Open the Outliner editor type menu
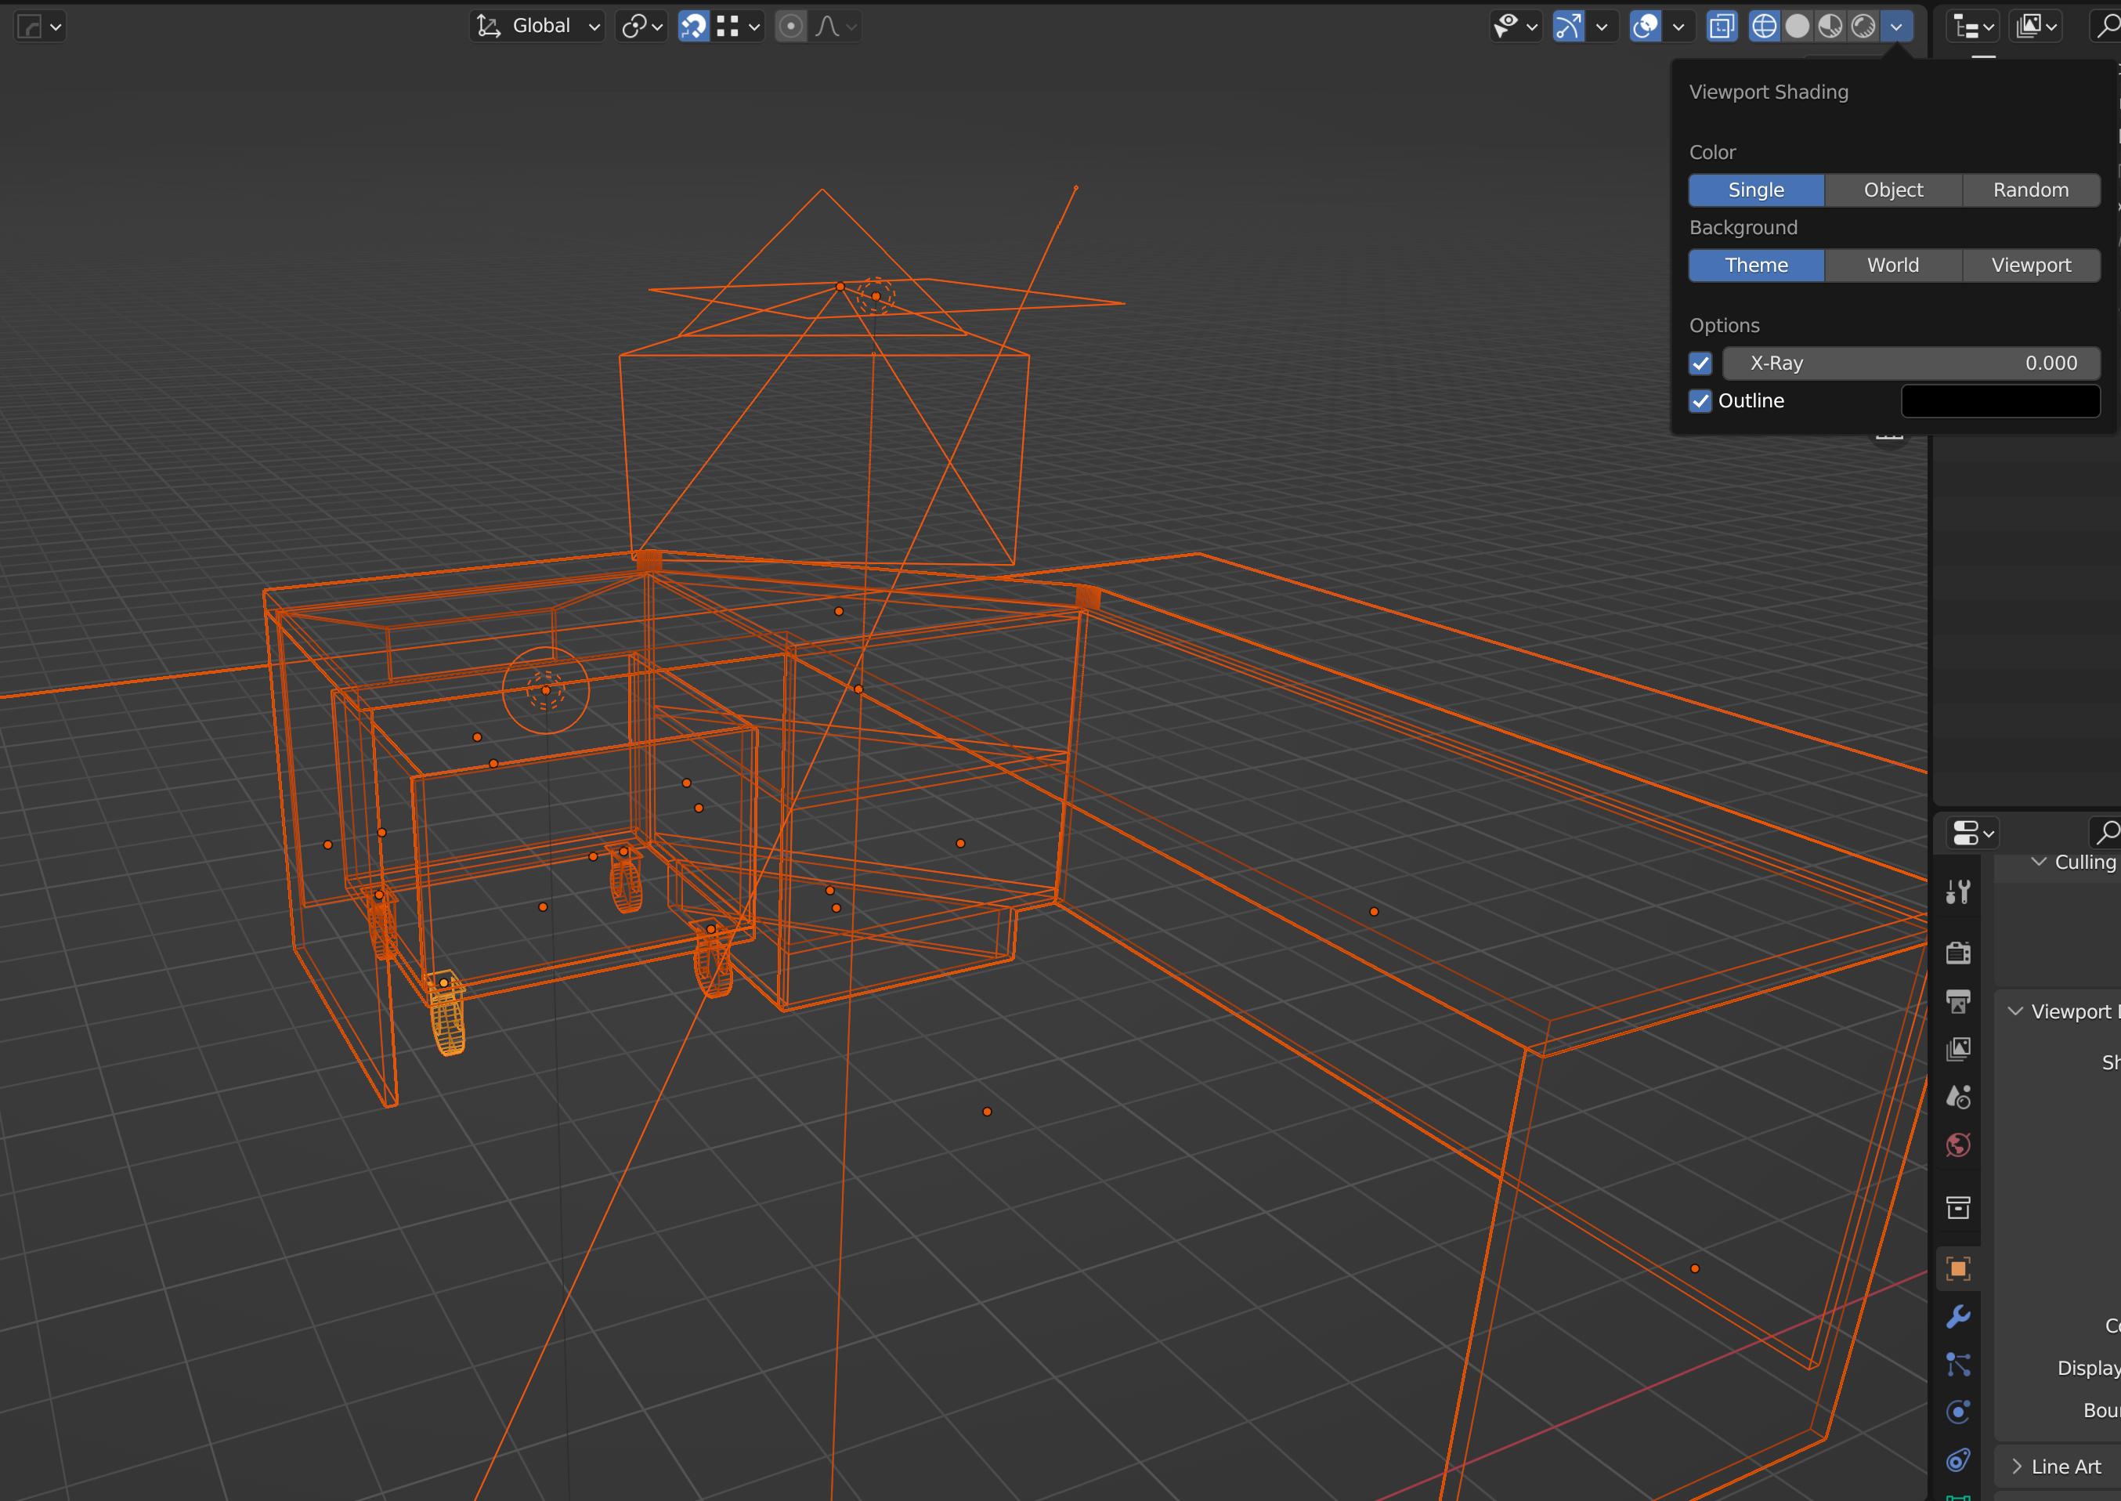Viewport: 2121px width, 1501px height. pyautogui.click(x=1973, y=27)
